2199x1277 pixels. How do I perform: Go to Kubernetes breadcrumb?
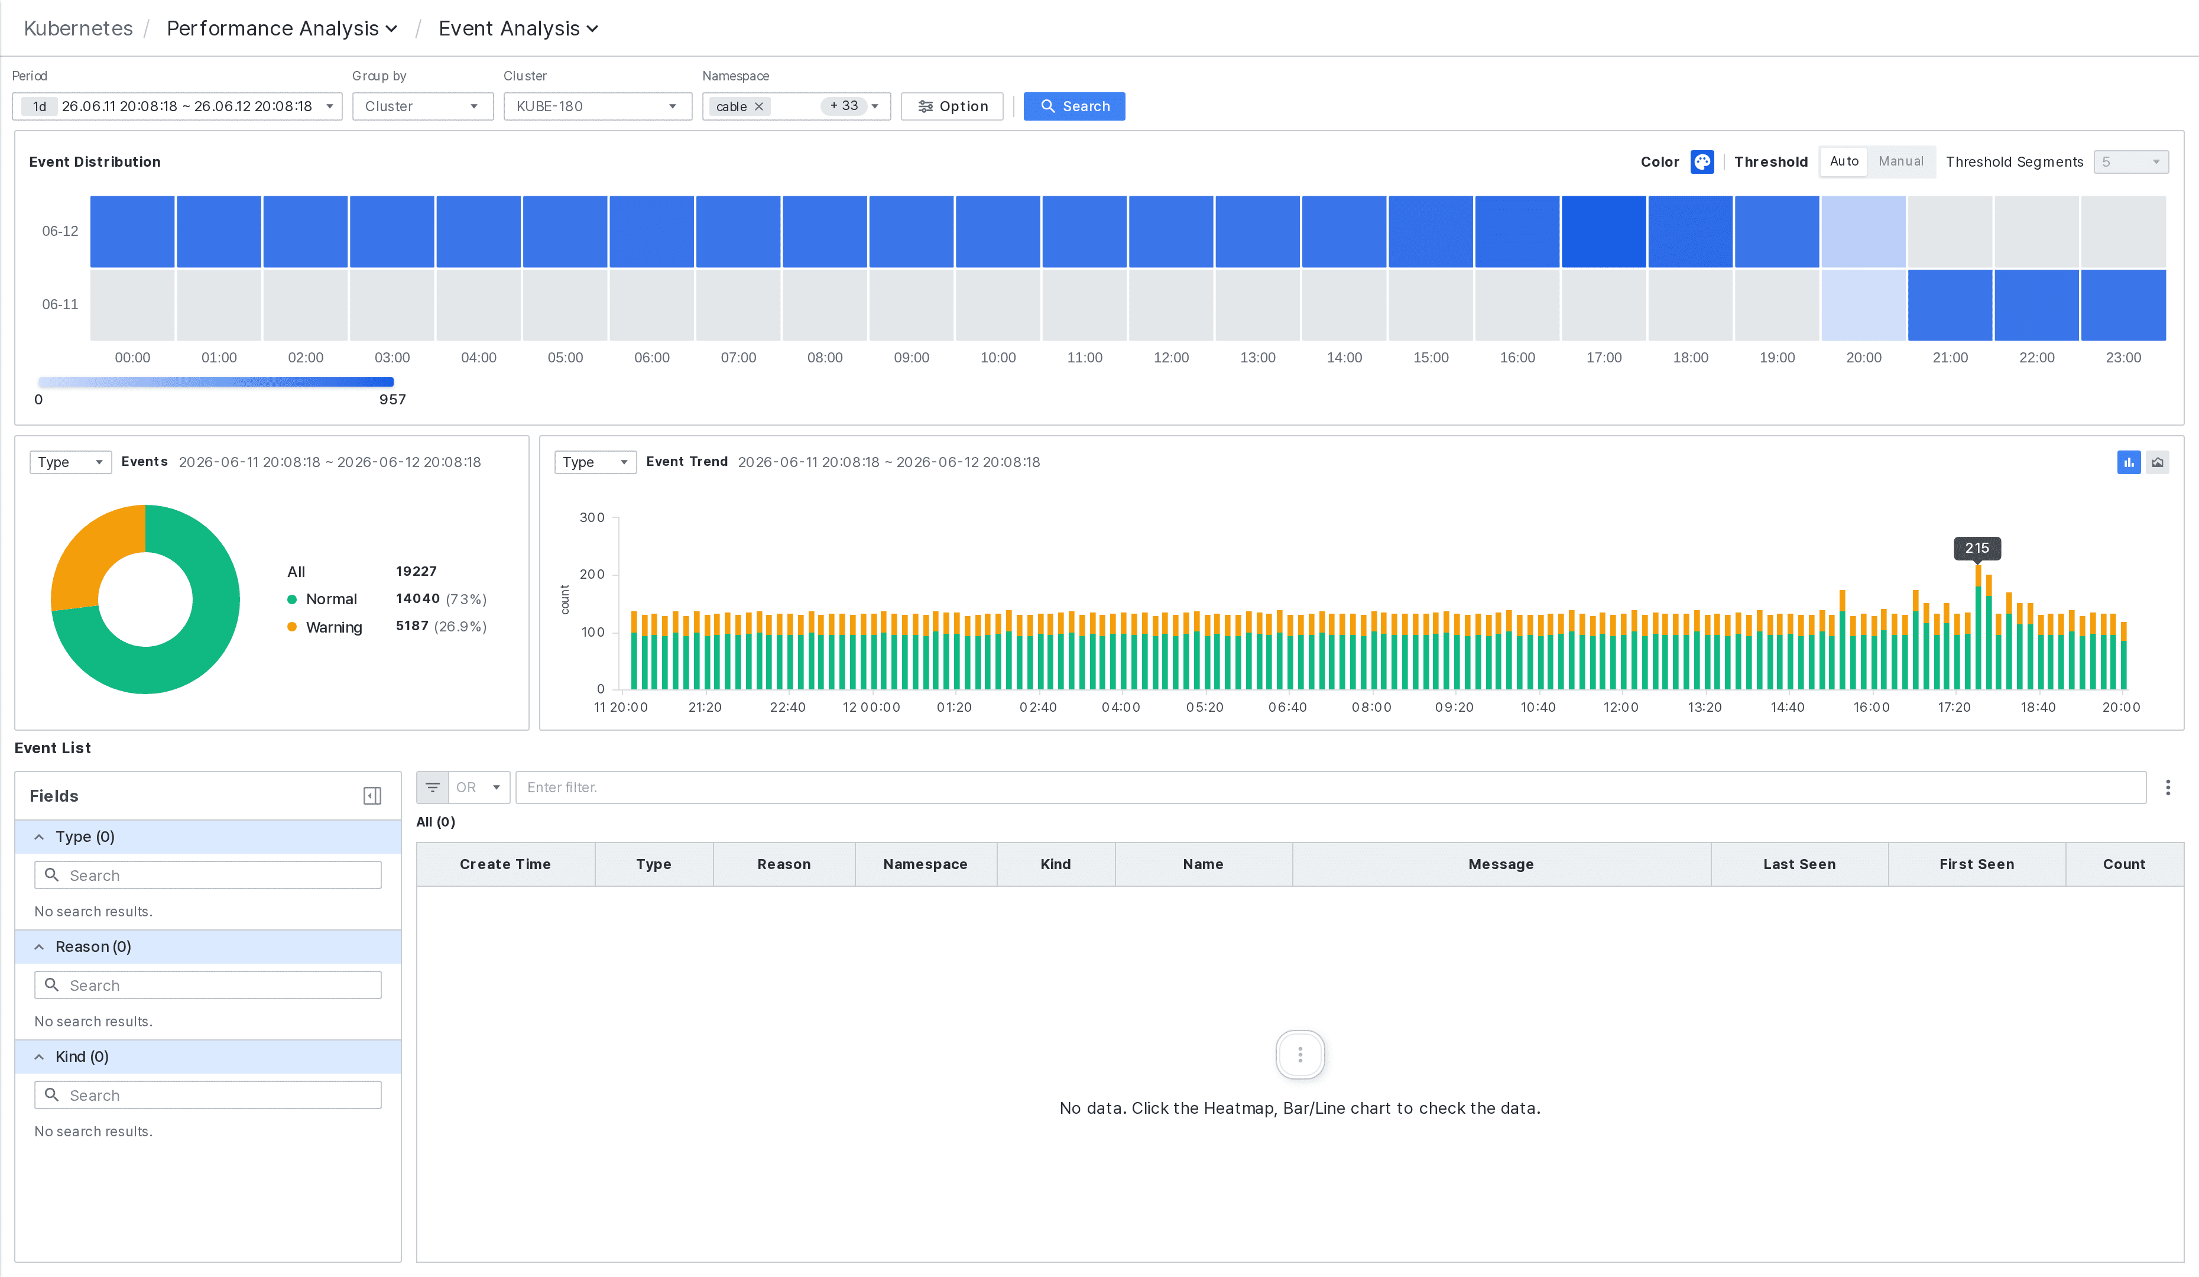coord(79,28)
